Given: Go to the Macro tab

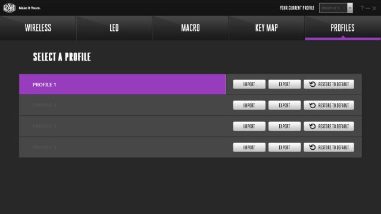Looking at the screenshot, I should tap(190, 28).
